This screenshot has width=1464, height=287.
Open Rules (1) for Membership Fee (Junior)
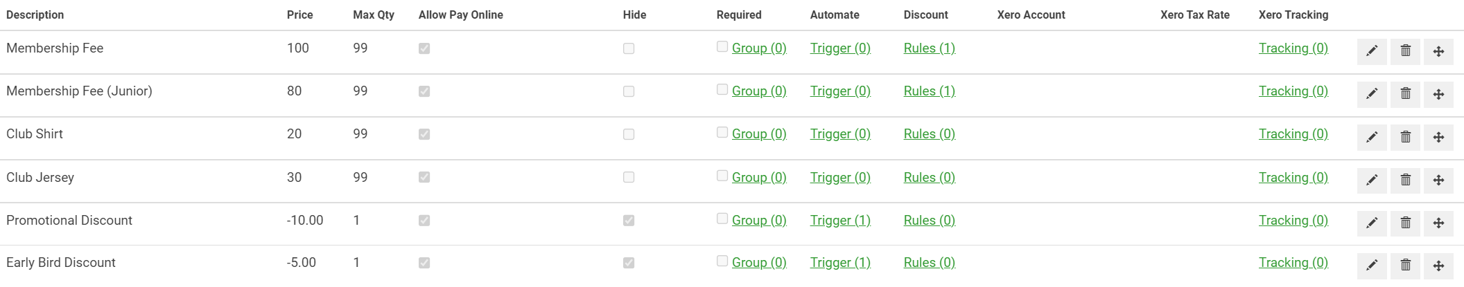(x=930, y=91)
